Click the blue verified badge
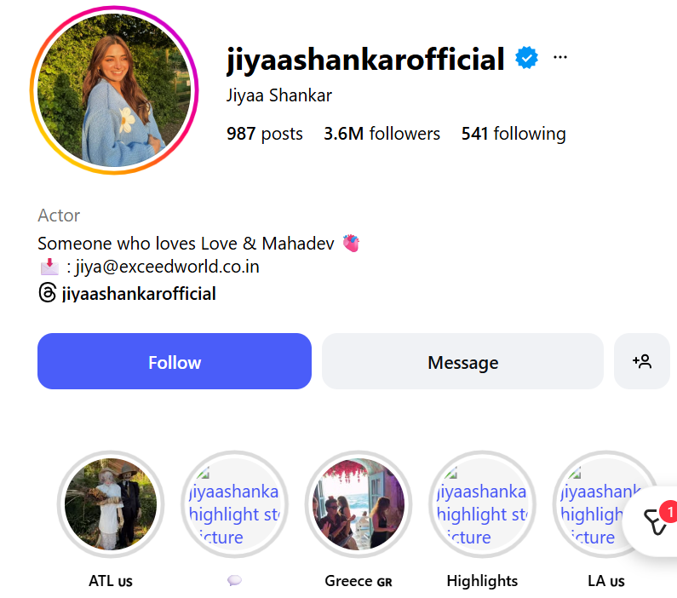 click(x=526, y=57)
